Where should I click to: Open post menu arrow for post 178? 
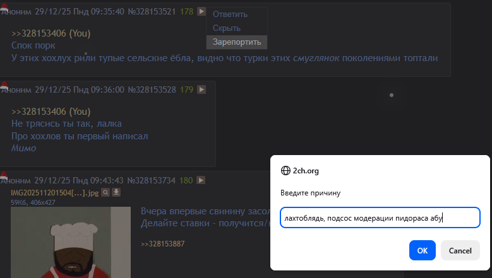pos(201,11)
